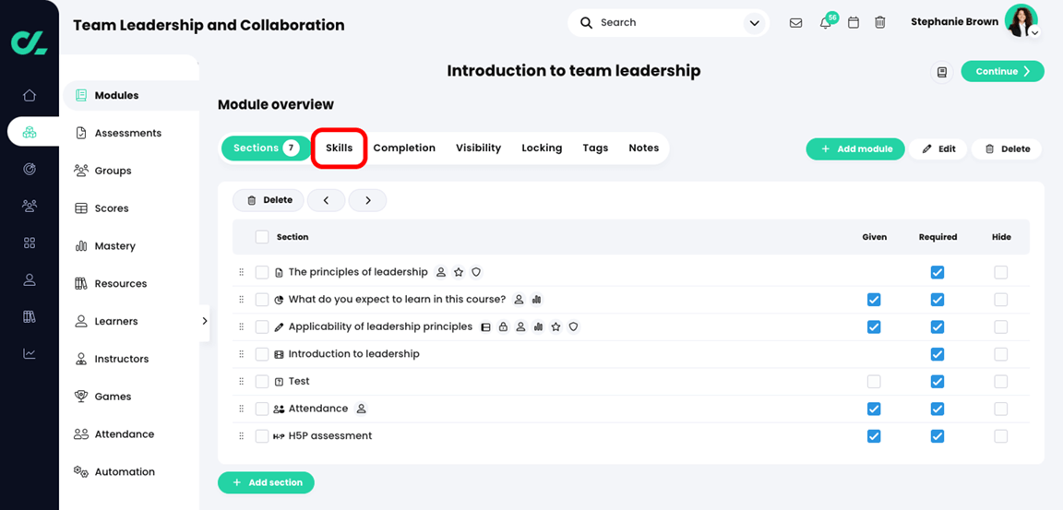Click rubric icon on Applicability row
Viewport: 1063px width, 510px height.
[485, 326]
